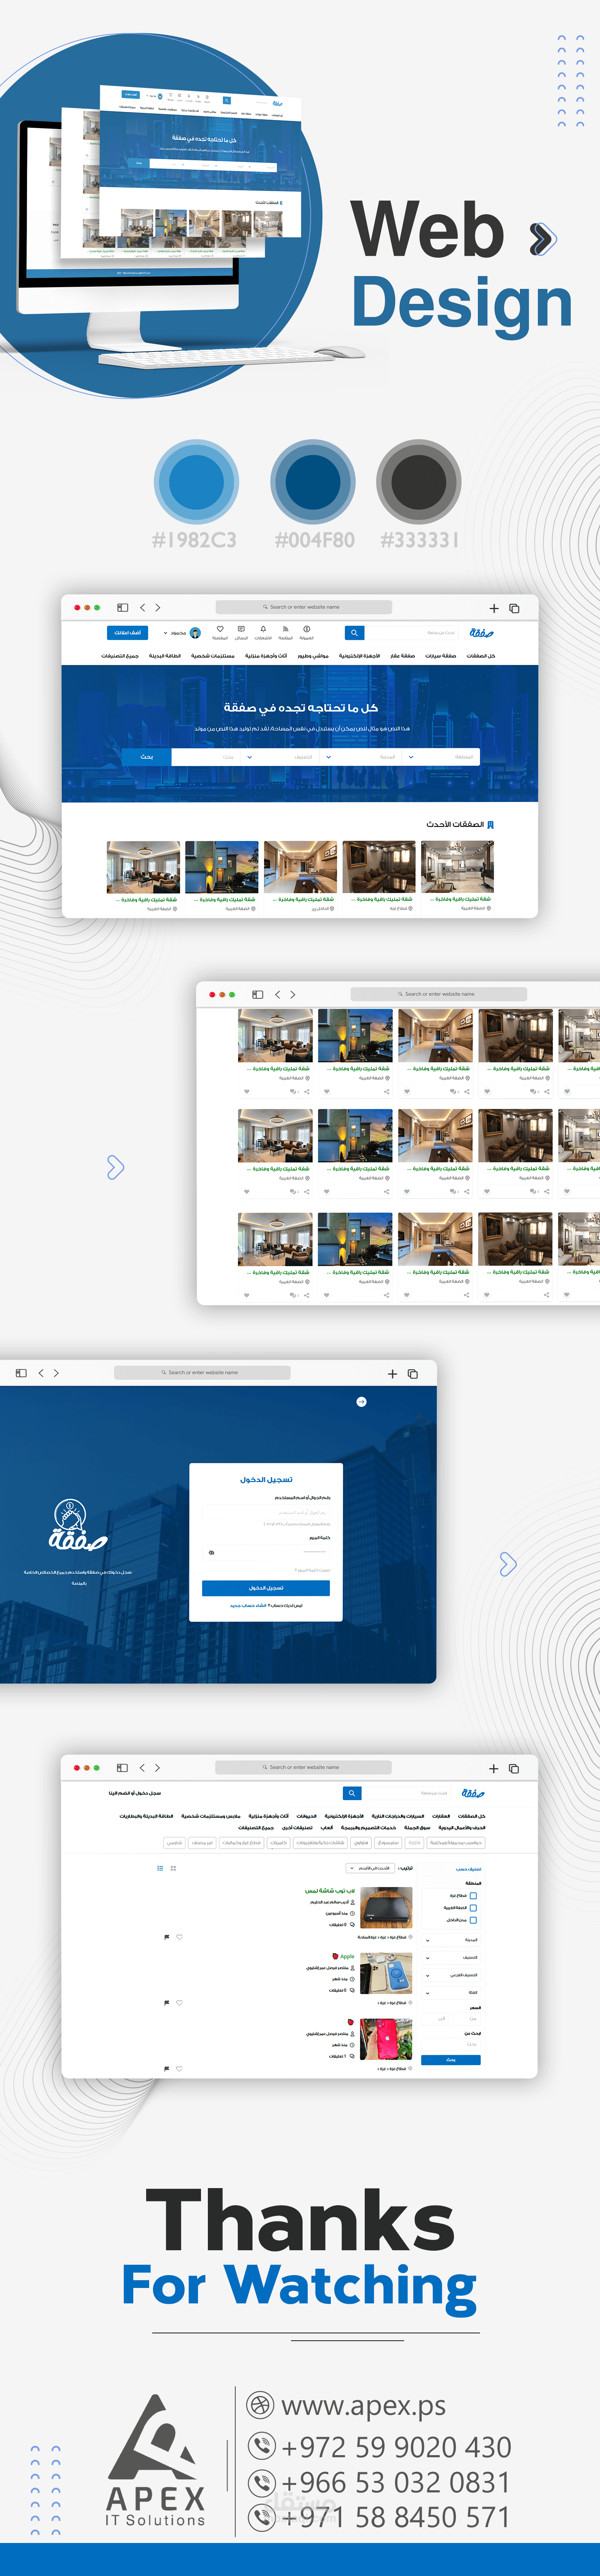The width and height of the screenshot is (600, 2576).
Task: Focus the username field on the login form
Action: pyautogui.click(x=266, y=1512)
